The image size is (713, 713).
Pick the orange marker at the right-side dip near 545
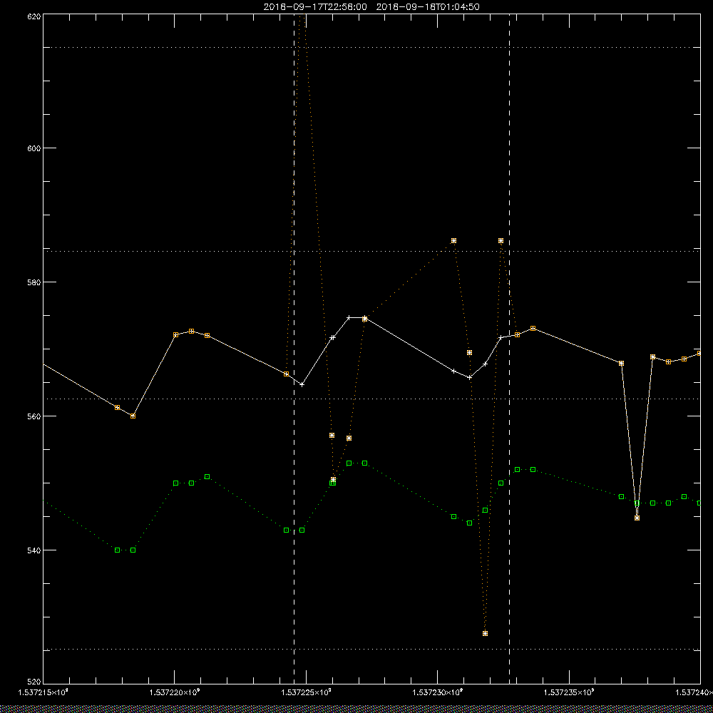637,518
